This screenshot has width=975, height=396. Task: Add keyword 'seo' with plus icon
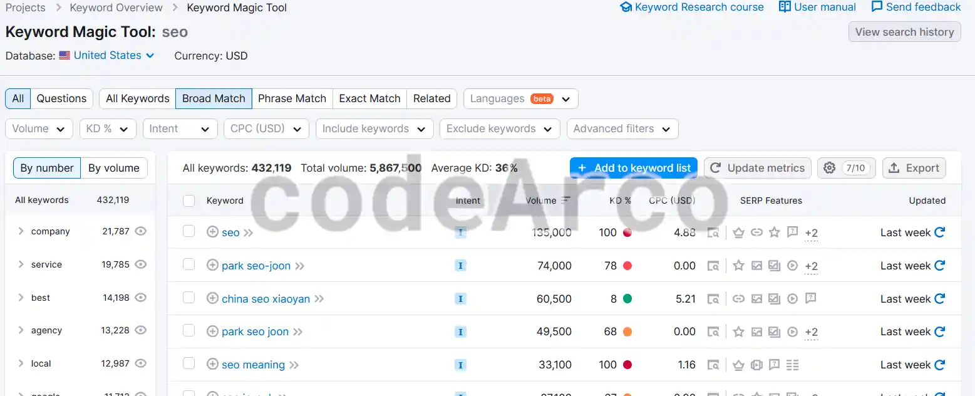click(x=213, y=232)
